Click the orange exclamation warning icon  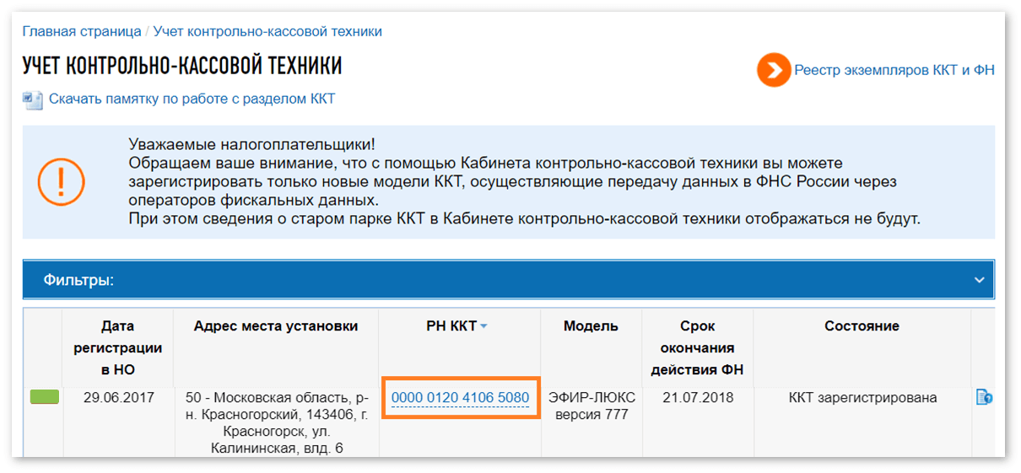tap(61, 181)
